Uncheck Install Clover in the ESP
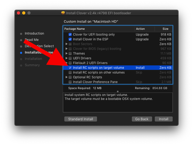 click(x=70, y=39)
